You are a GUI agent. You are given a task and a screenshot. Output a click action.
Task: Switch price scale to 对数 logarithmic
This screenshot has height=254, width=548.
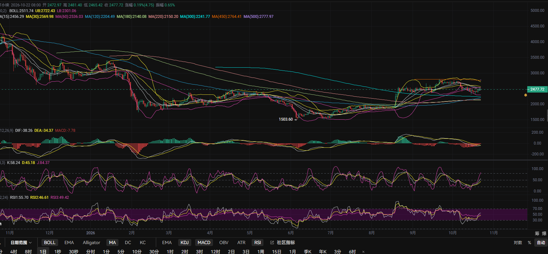pos(518,243)
